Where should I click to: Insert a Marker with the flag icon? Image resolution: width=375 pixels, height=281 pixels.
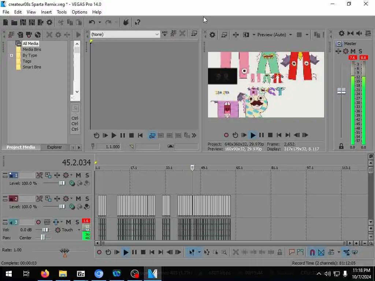pyautogui.click(x=292, y=252)
